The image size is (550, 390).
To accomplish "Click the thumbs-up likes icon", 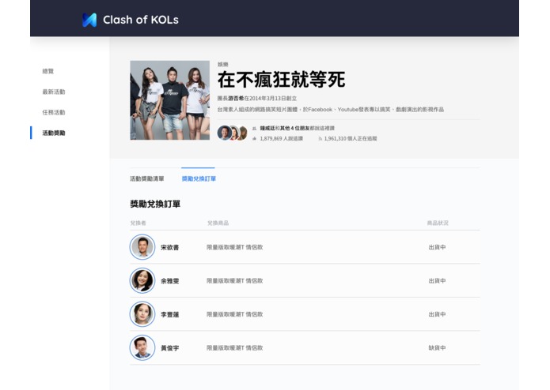I will [x=254, y=139].
